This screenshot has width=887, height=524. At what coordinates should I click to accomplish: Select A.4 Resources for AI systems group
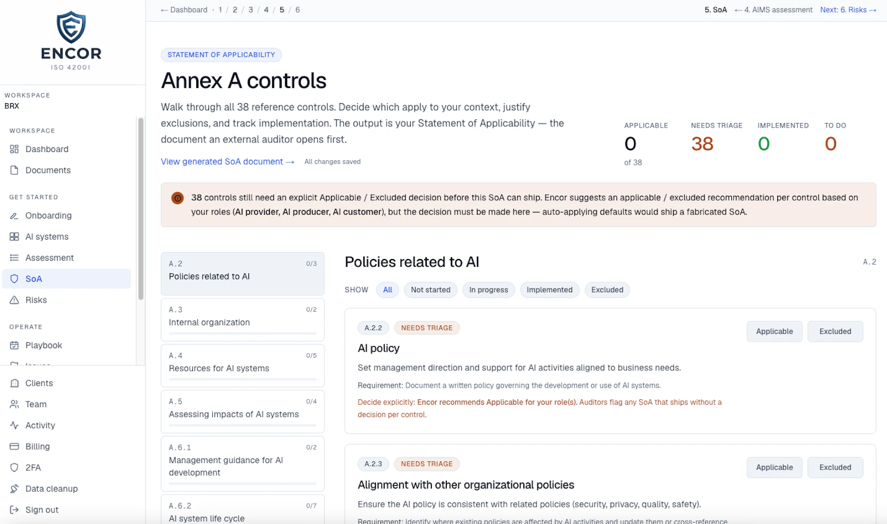242,366
